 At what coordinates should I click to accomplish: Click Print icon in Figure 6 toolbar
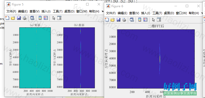(x=124, y=20)
